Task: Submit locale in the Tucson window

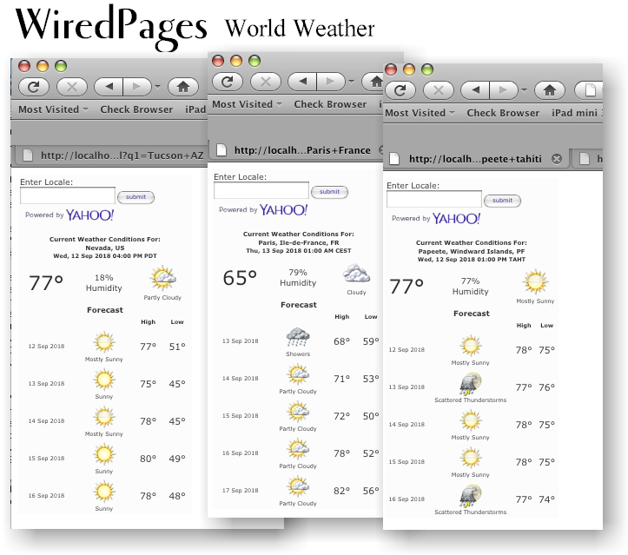Action: pos(136,197)
